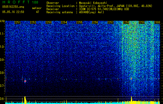
Task: Select the ICOM IC-575 receiver description
Action: [x=104, y=9]
